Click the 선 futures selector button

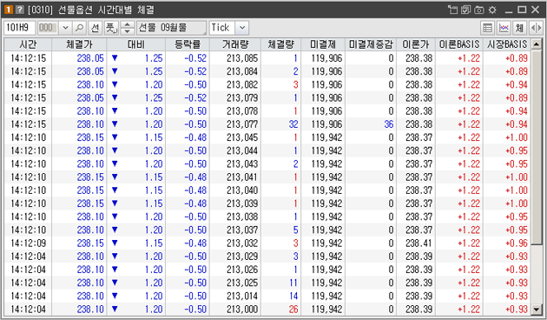point(96,28)
